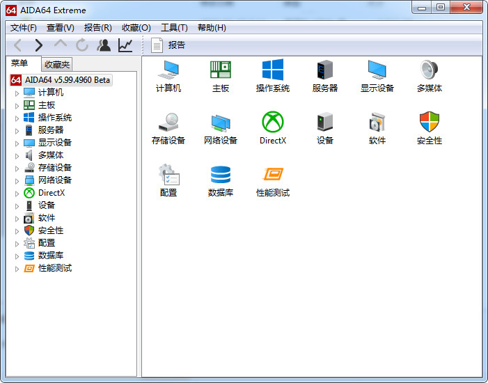
Task: Open the 存储设备 drive icon in main pane
Action: 168,122
